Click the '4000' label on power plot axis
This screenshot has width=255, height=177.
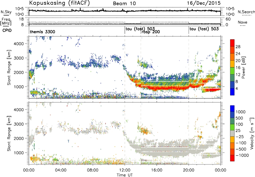coord(18,44)
